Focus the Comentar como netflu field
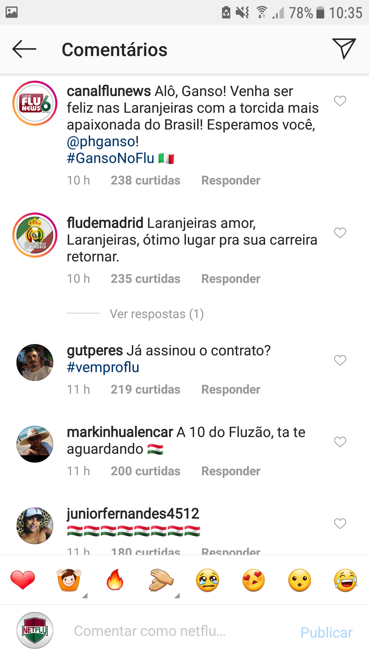The height and width of the screenshot is (656, 369). coord(178,631)
